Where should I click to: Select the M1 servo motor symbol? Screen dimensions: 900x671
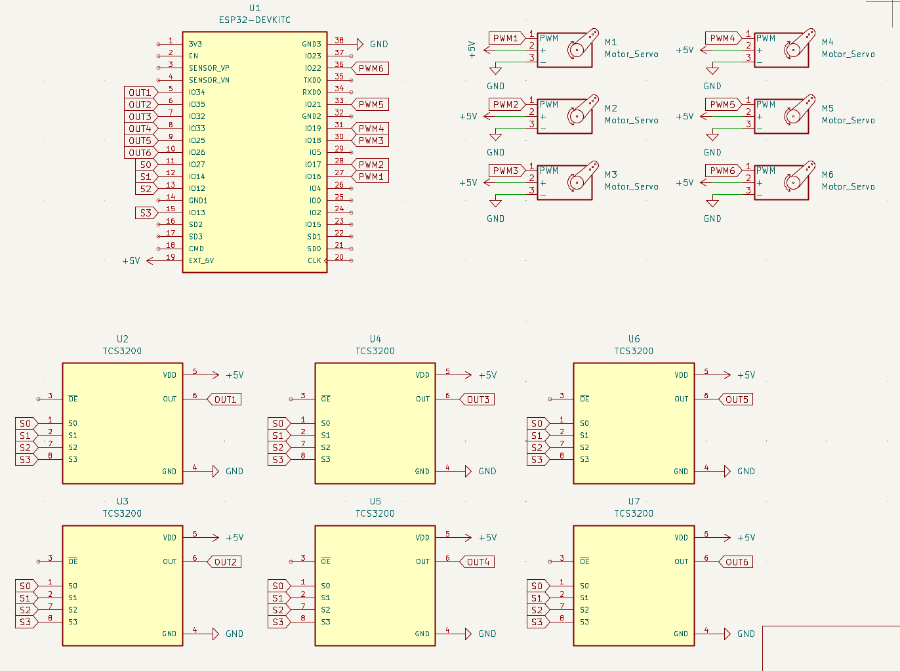tap(565, 50)
